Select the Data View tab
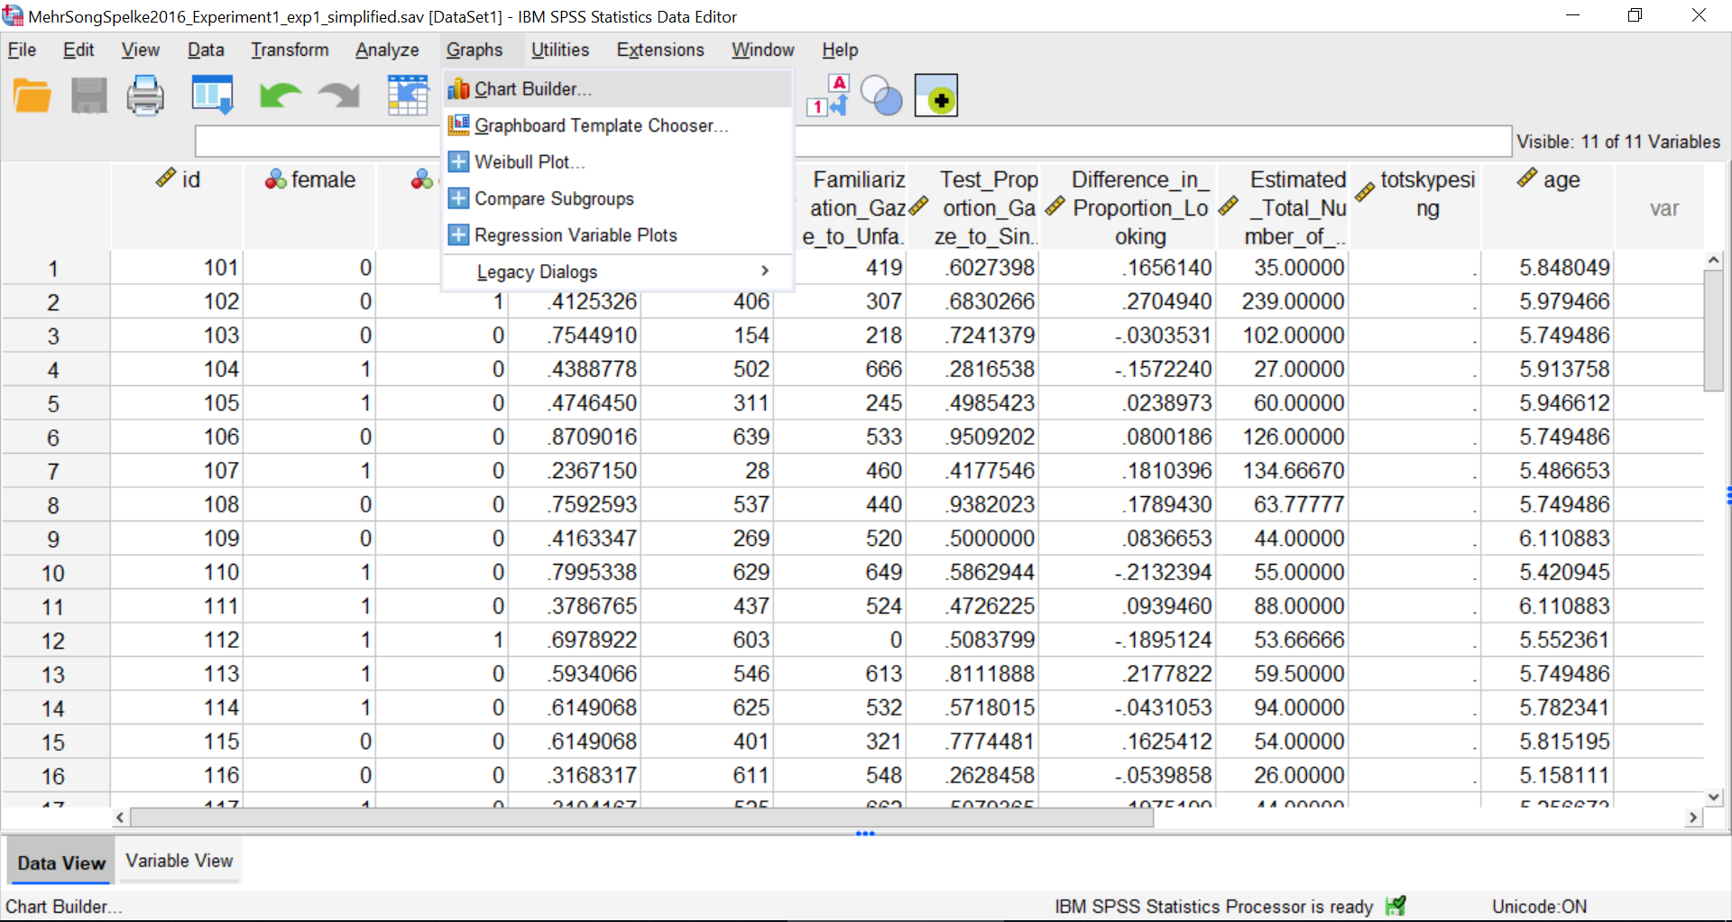 pyautogui.click(x=61, y=862)
